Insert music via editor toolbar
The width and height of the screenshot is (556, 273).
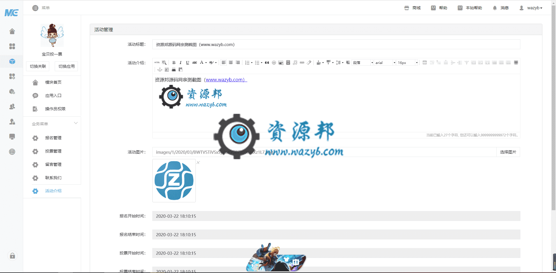pos(295,63)
